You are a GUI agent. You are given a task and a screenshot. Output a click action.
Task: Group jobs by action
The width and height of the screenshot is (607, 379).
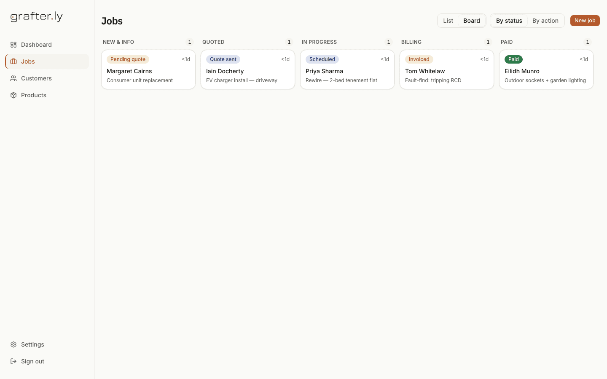(545, 21)
